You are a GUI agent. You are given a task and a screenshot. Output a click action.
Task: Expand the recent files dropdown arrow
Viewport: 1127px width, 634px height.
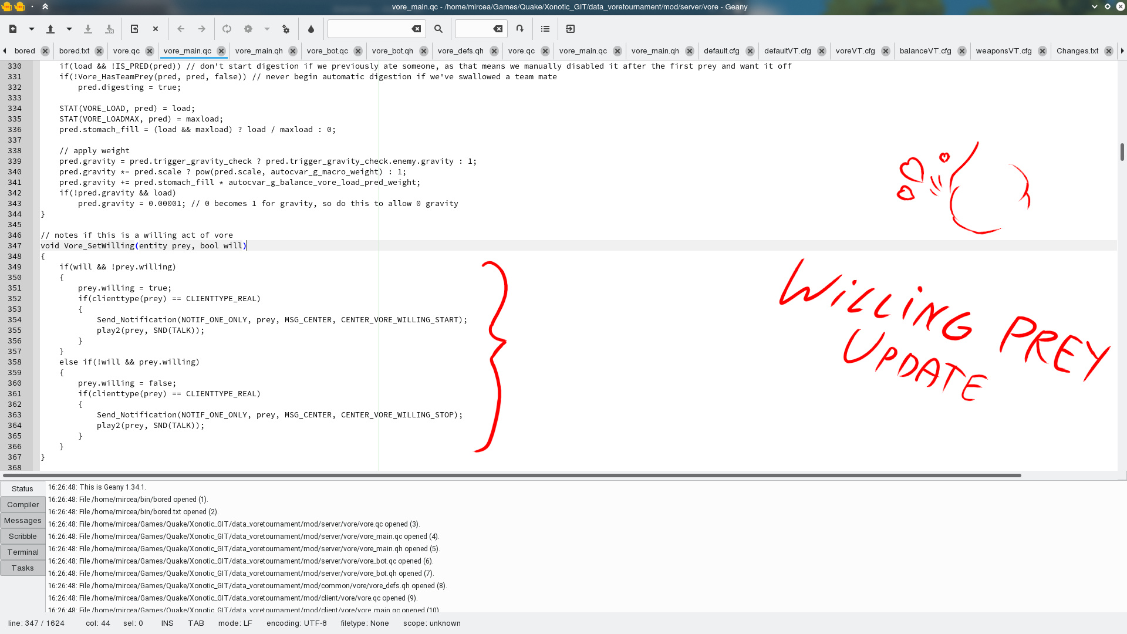[69, 29]
